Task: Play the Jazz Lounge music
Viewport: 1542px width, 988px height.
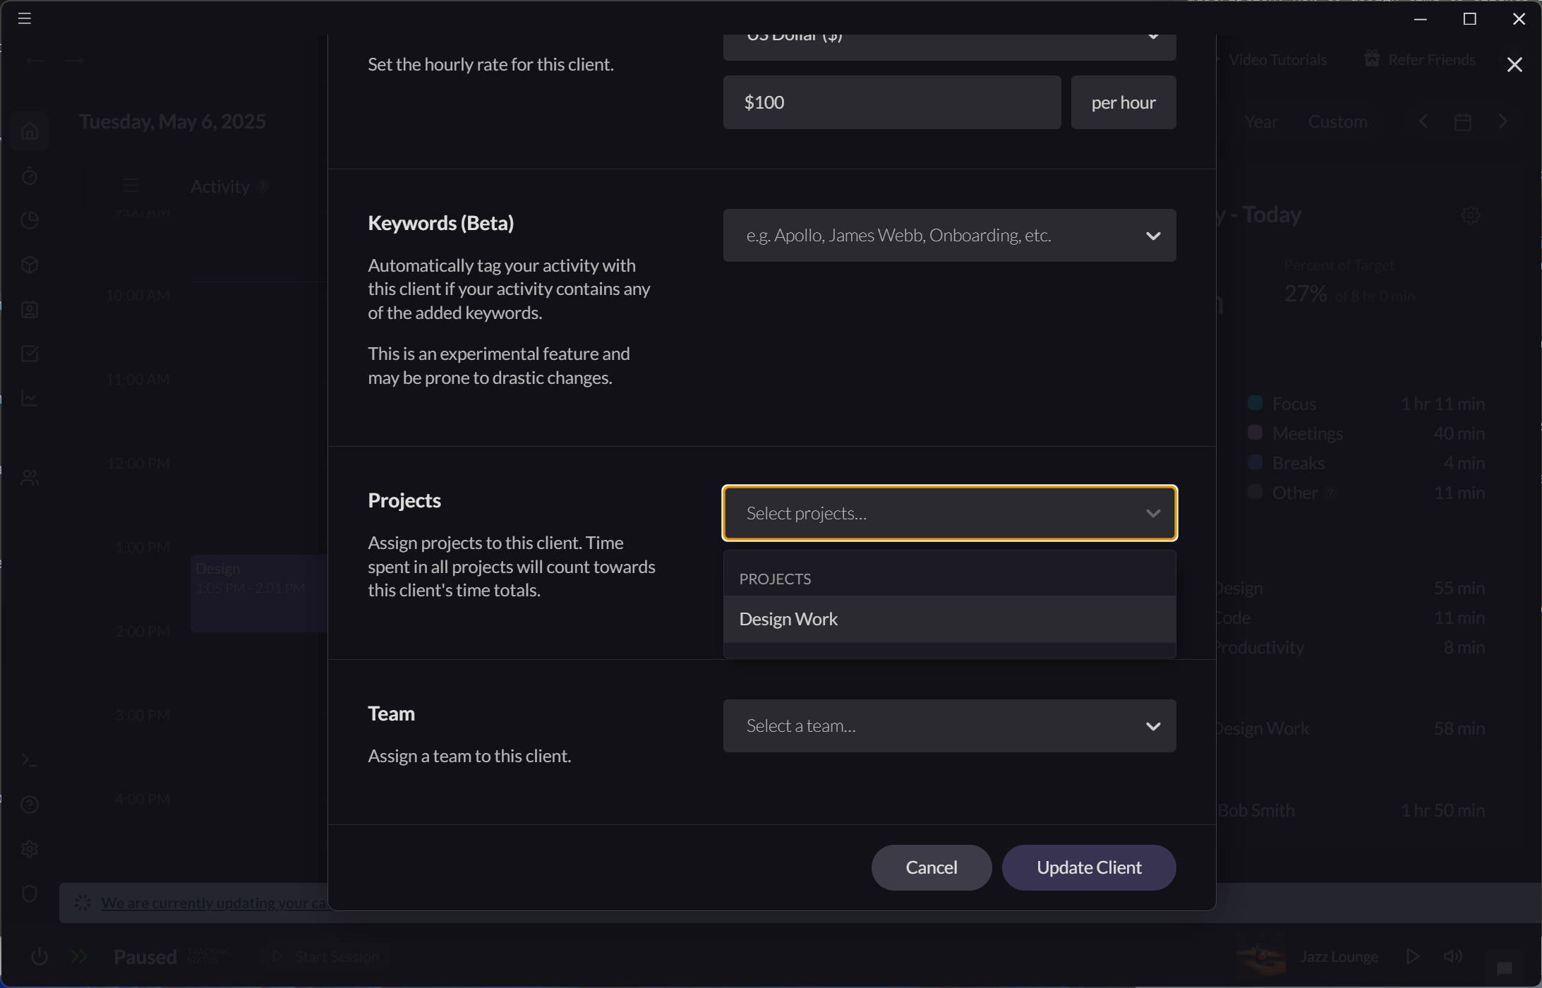Action: click(1412, 956)
